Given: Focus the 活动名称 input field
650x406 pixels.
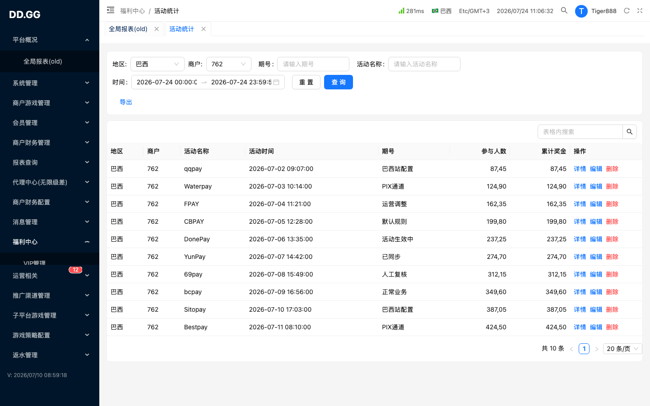Looking at the screenshot, I should tap(424, 64).
